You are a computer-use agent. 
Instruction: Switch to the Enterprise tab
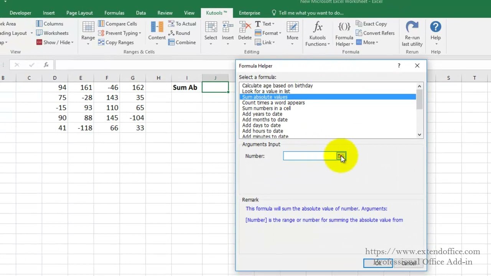(x=249, y=13)
